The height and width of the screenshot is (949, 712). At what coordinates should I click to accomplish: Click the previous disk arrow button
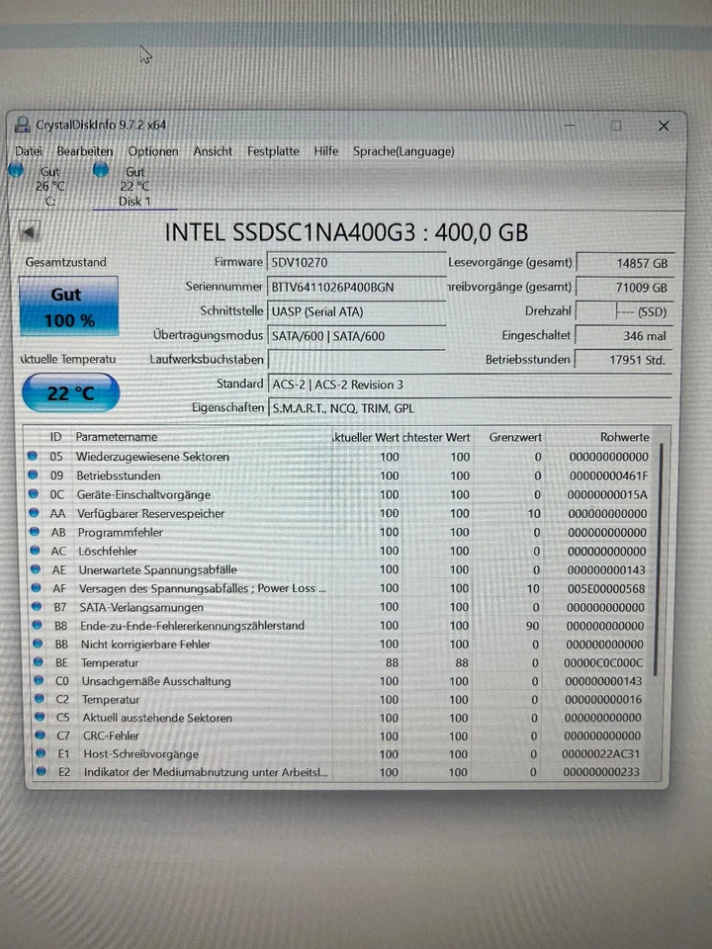[29, 231]
